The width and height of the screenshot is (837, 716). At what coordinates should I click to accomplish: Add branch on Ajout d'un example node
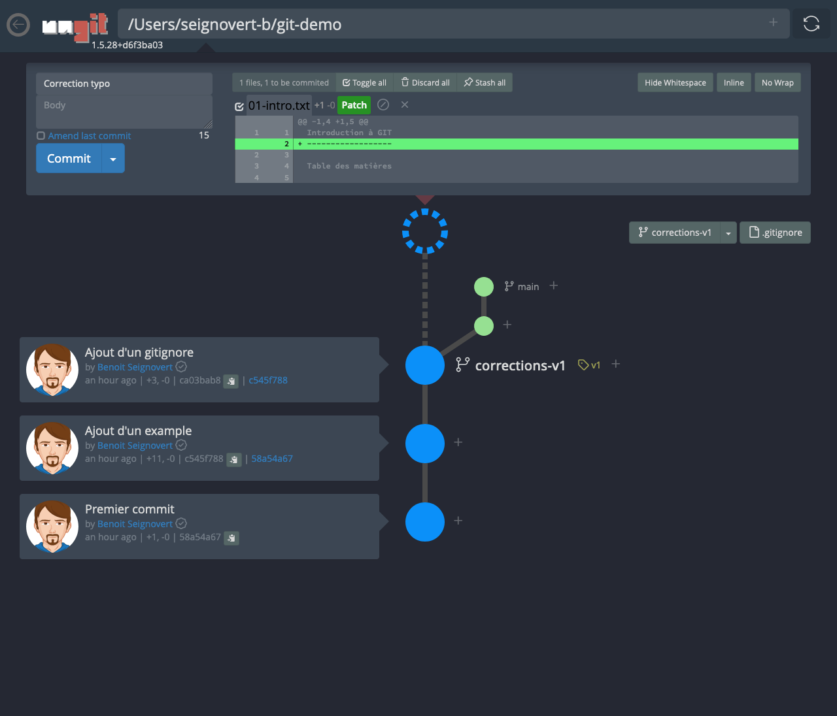pos(458,442)
